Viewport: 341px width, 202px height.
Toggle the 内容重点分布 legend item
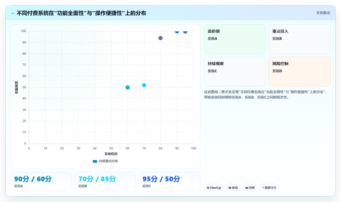point(105,161)
